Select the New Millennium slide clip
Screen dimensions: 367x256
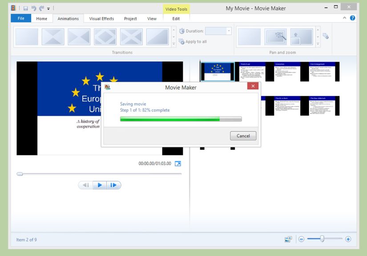[x=322, y=106]
